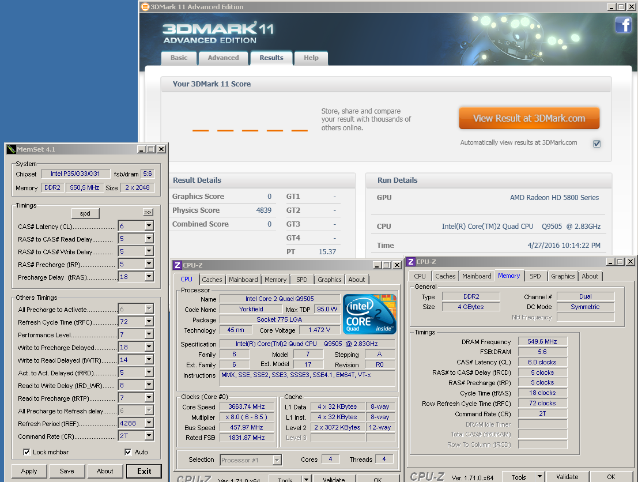Open RAS# to CAS# Write Delay dropdown

point(149,251)
